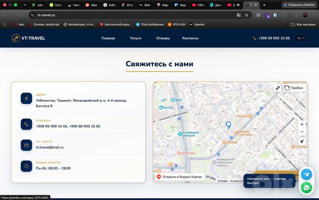Activate the map ruler measurement tool
The width and height of the screenshot is (319, 200).
tap(278, 88)
